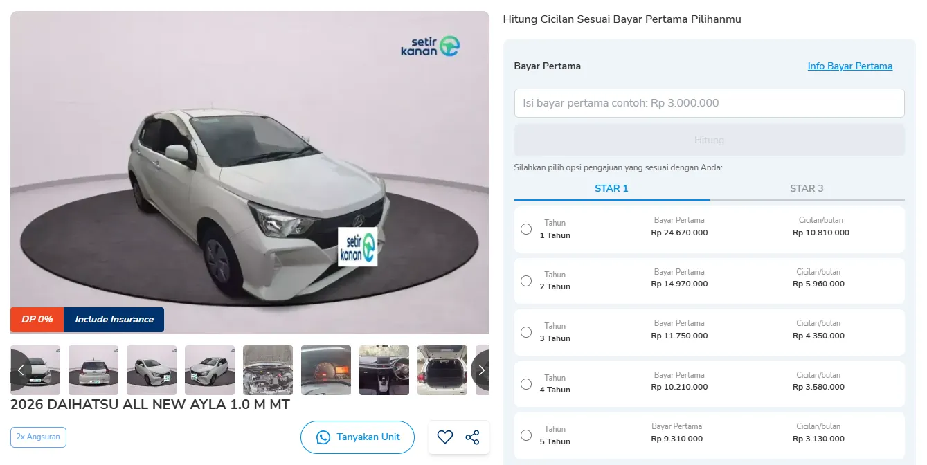Click the Hitung button

coord(709,140)
